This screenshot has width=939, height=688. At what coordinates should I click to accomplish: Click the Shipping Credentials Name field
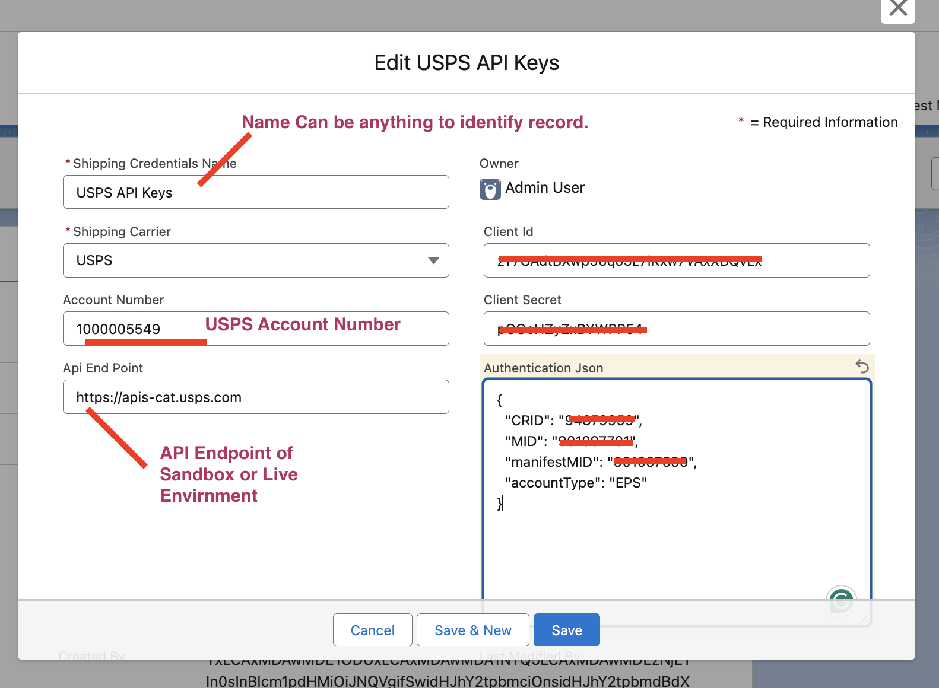[256, 192]
